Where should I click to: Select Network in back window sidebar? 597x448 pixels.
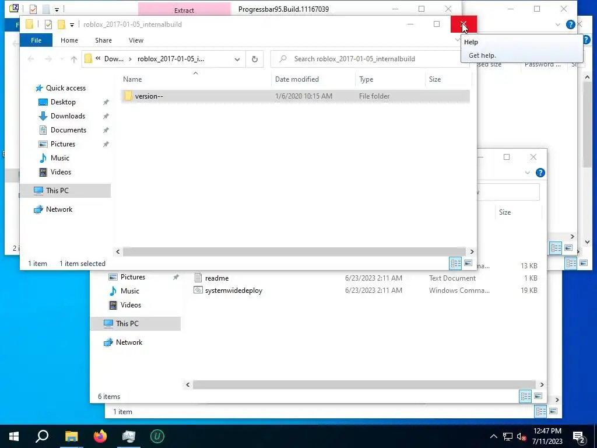click(x=129, y=342)
